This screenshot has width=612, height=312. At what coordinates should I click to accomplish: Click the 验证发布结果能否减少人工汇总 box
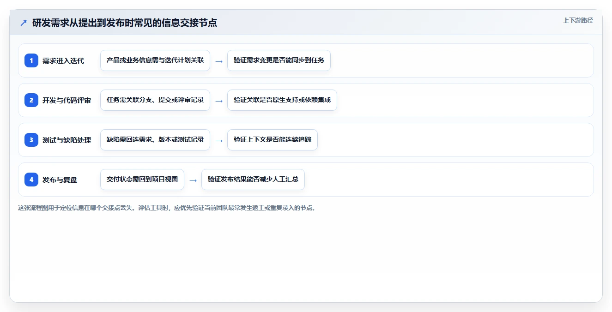253,180
